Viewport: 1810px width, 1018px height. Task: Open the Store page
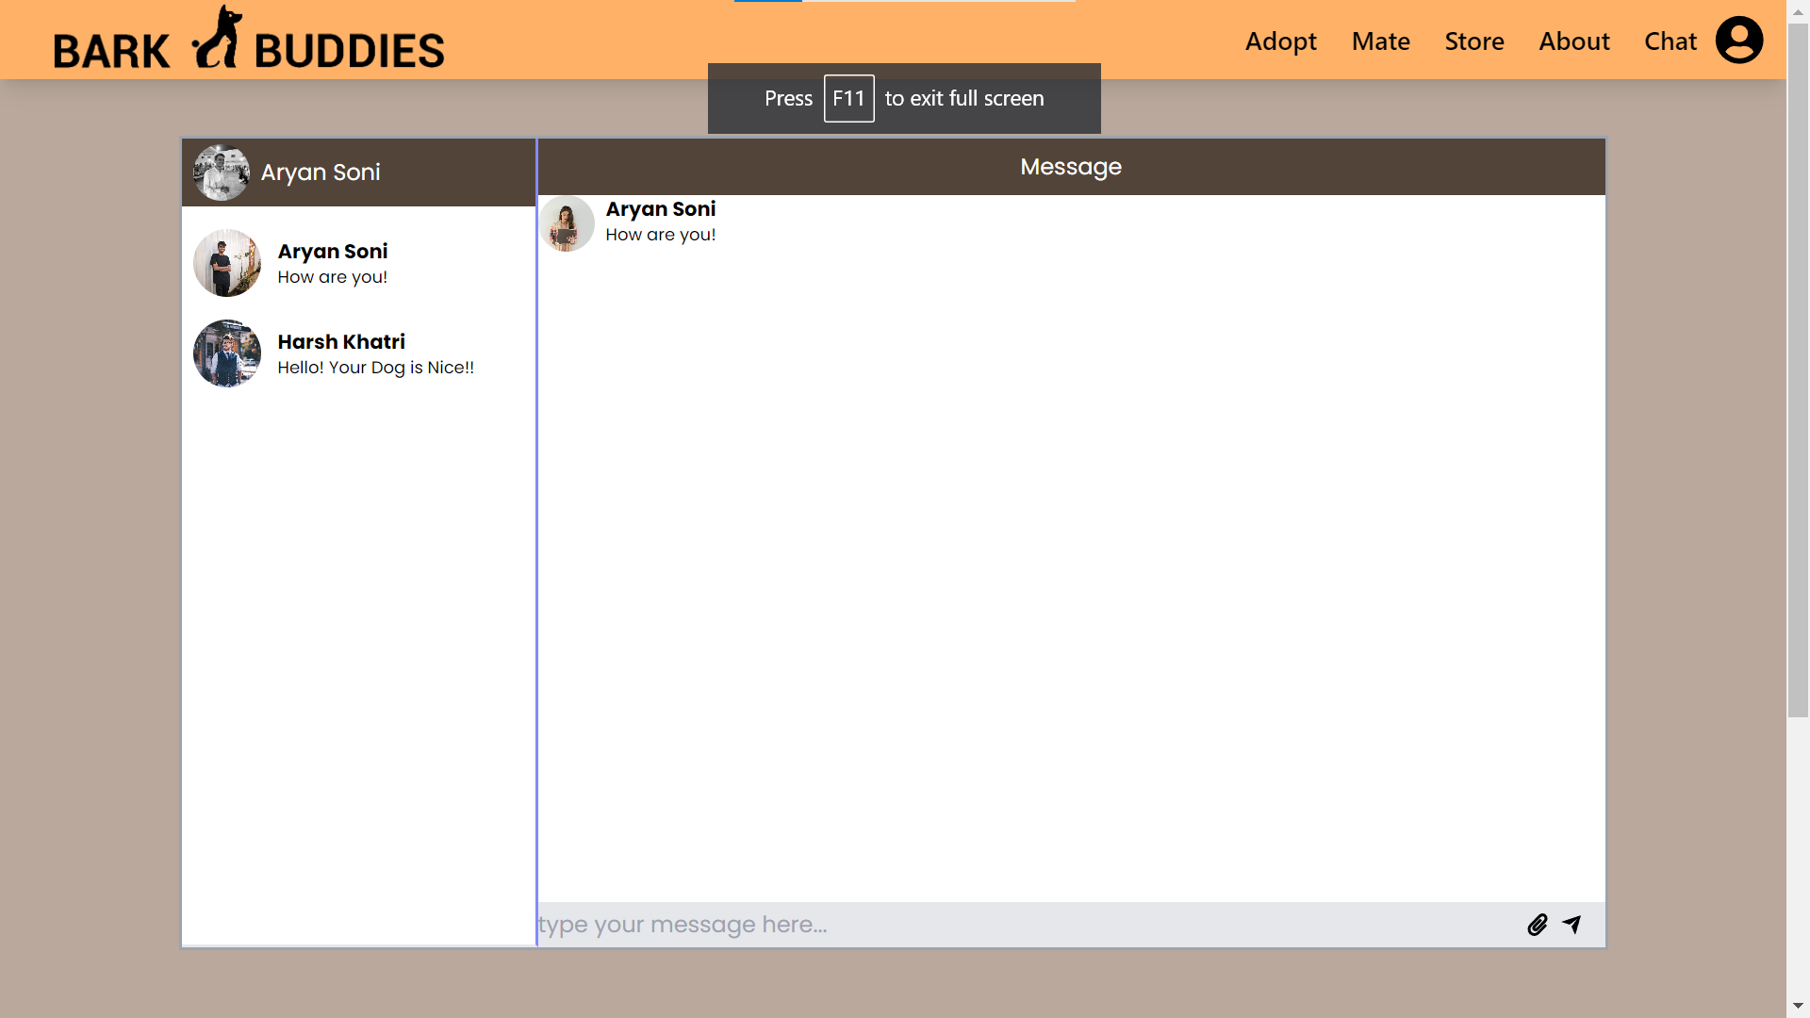click(1474, 41)
